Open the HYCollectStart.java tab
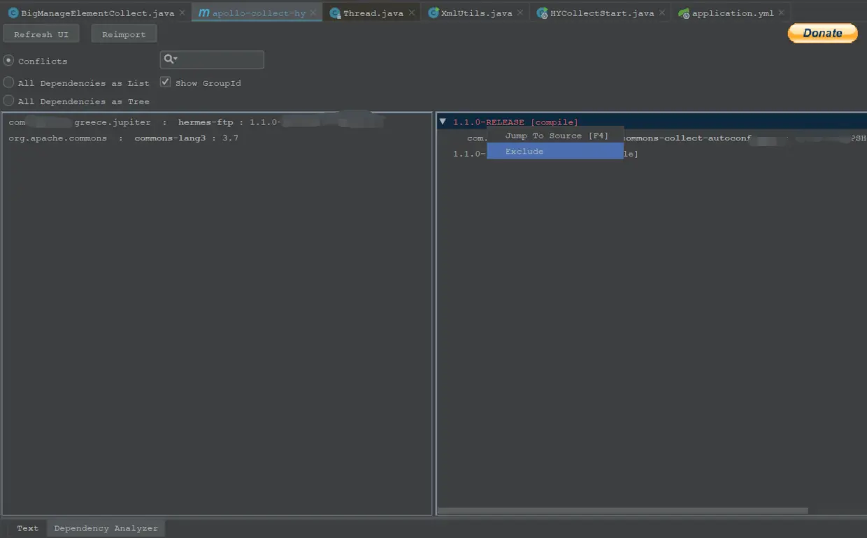This screenshot has height=538, width=867. click(x=602, y=13)
